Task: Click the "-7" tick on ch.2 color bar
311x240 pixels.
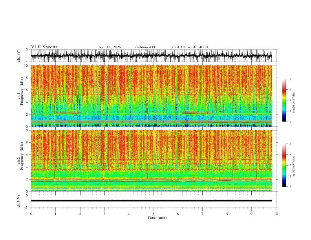Action: point(289,187)
